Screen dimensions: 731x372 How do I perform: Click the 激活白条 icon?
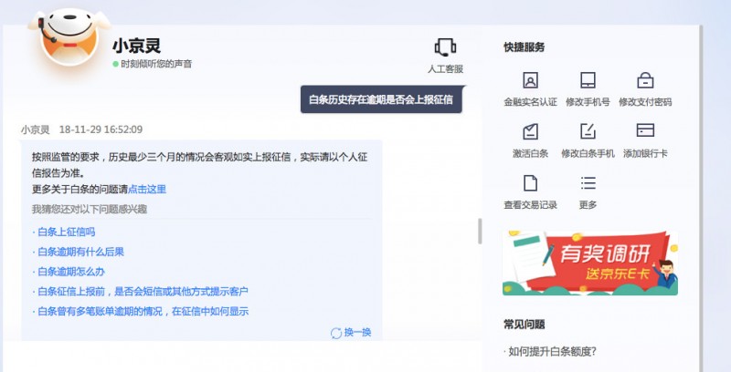pyautogui.click(x=530, y=131)
